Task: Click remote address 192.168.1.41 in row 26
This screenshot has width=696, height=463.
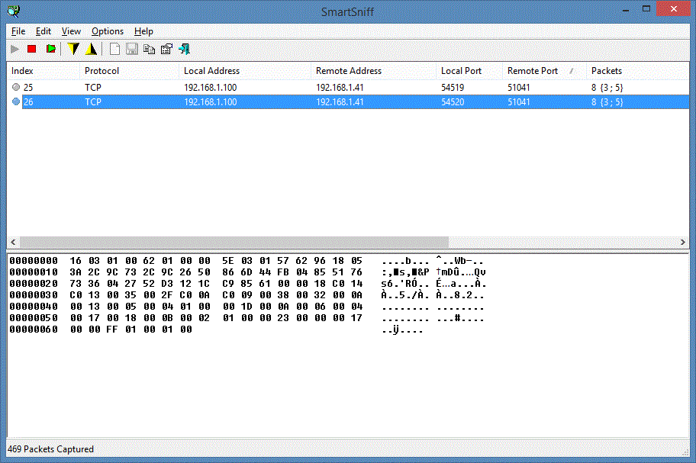Action: click(x=340, y=102)
